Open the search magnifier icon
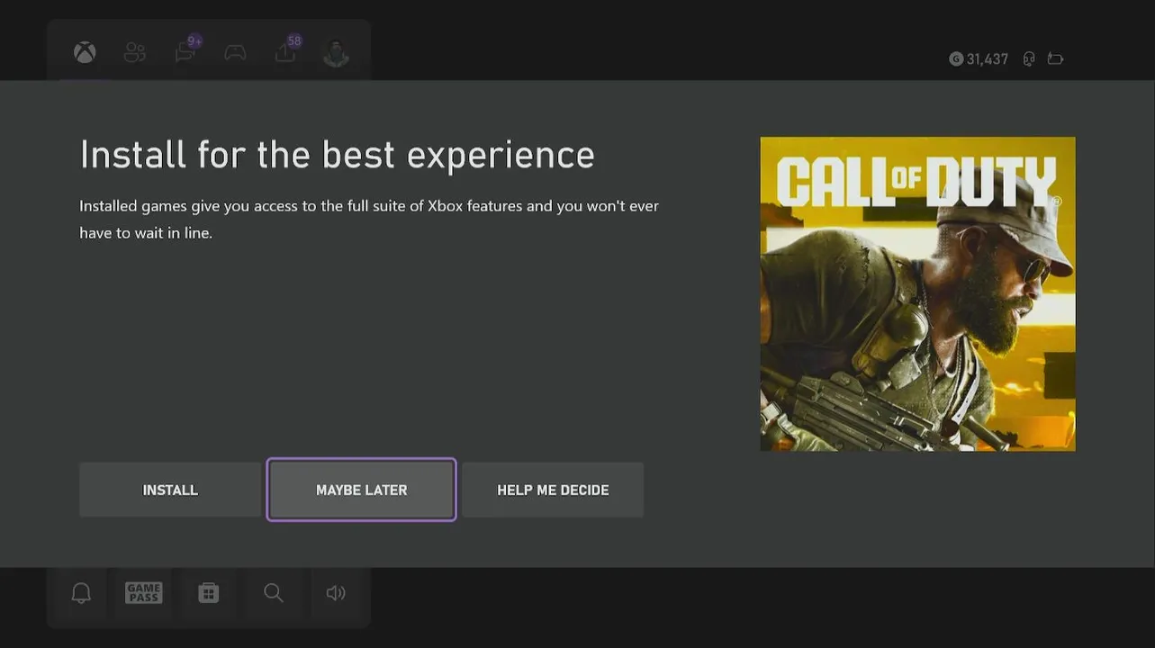 pos(274,593)
